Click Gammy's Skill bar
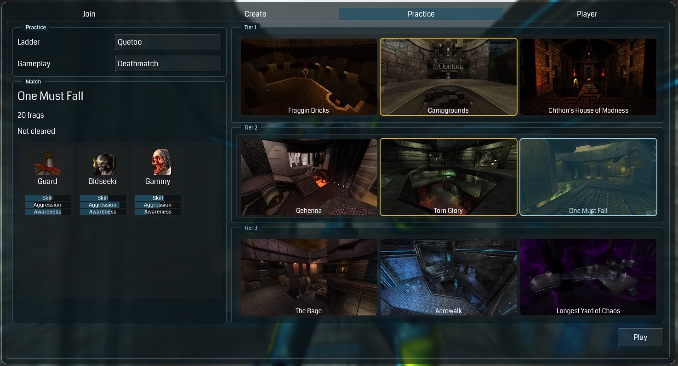Viewport: 678px width, 366px height. (158, 198)
